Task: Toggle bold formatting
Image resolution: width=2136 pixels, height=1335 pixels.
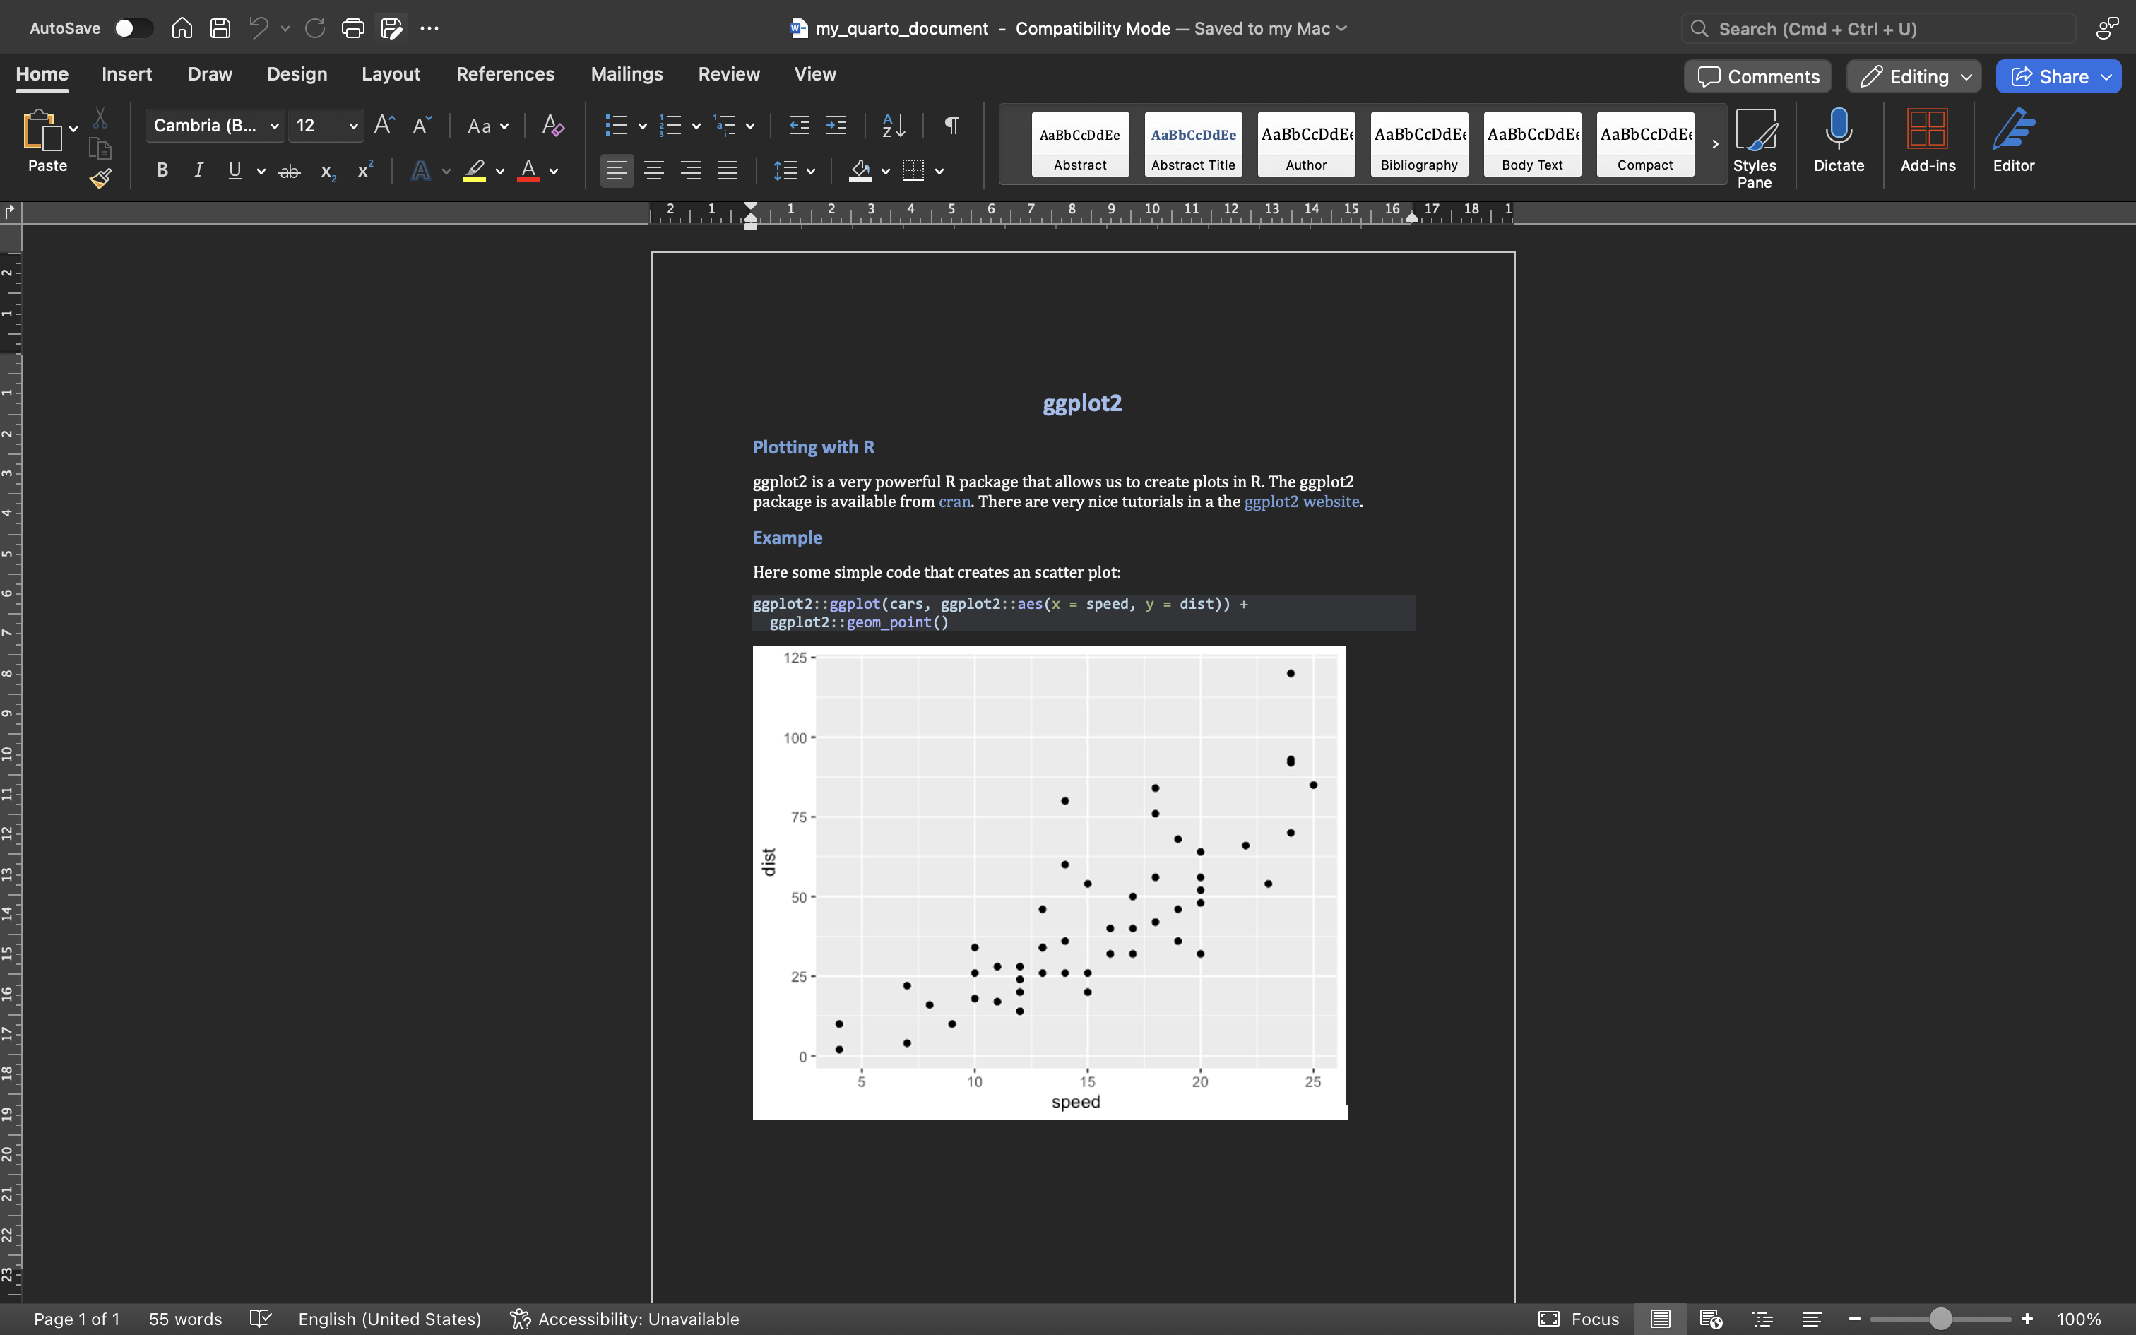Action: point(162,170)
